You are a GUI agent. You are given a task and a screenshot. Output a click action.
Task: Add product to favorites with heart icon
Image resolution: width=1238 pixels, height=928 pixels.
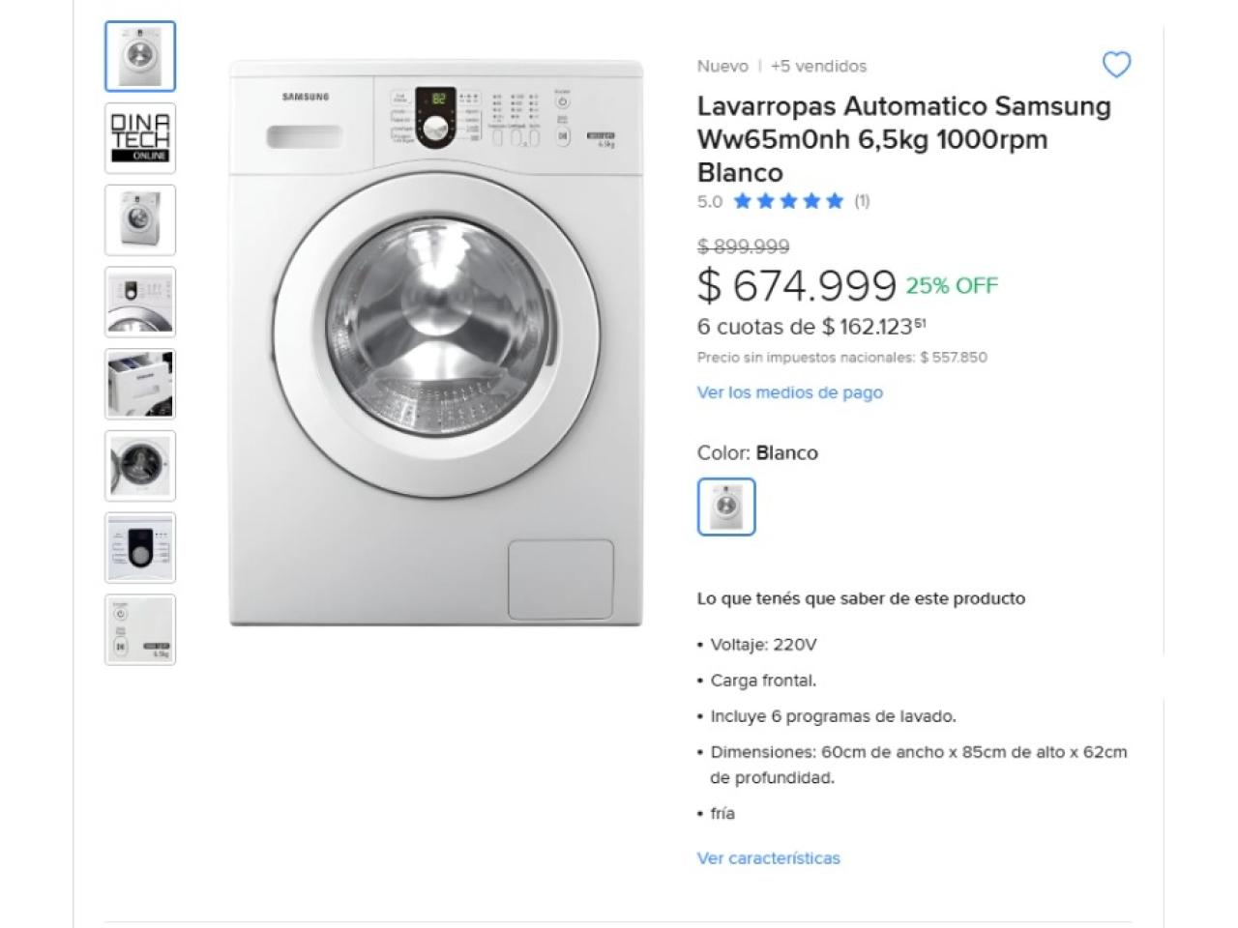1116,65
